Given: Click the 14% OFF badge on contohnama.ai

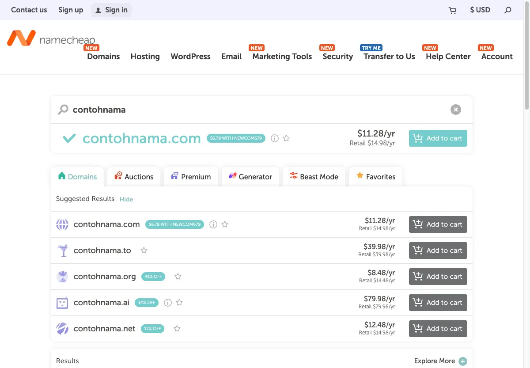Looking at the screenshot, I should click(x=147, y=303).
